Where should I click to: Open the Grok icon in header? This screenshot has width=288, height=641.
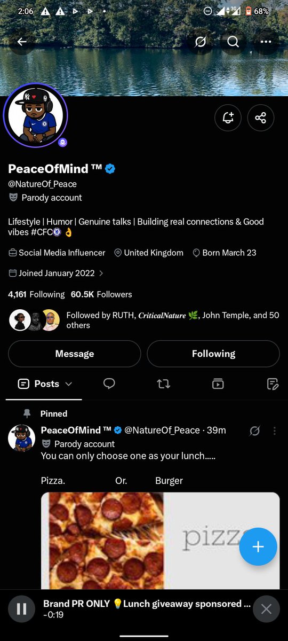pyautogui.click(x=201, y=42)
